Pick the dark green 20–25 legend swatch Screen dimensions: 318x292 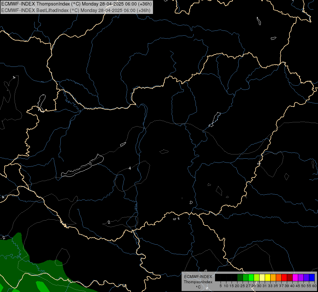pyautogui.click(x=240, y=277)
